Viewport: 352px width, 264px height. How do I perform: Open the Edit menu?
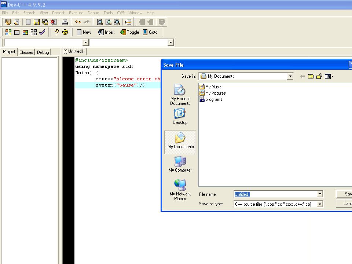15,13
